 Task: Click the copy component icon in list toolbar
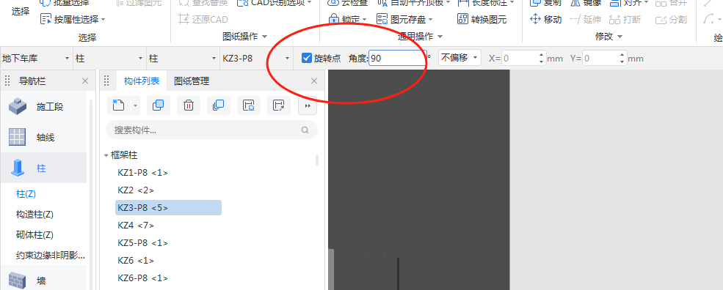[x=158, y=105]
